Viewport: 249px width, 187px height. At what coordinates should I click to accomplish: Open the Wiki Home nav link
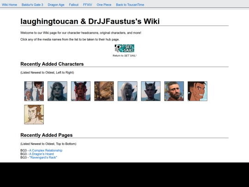(9, 5)
